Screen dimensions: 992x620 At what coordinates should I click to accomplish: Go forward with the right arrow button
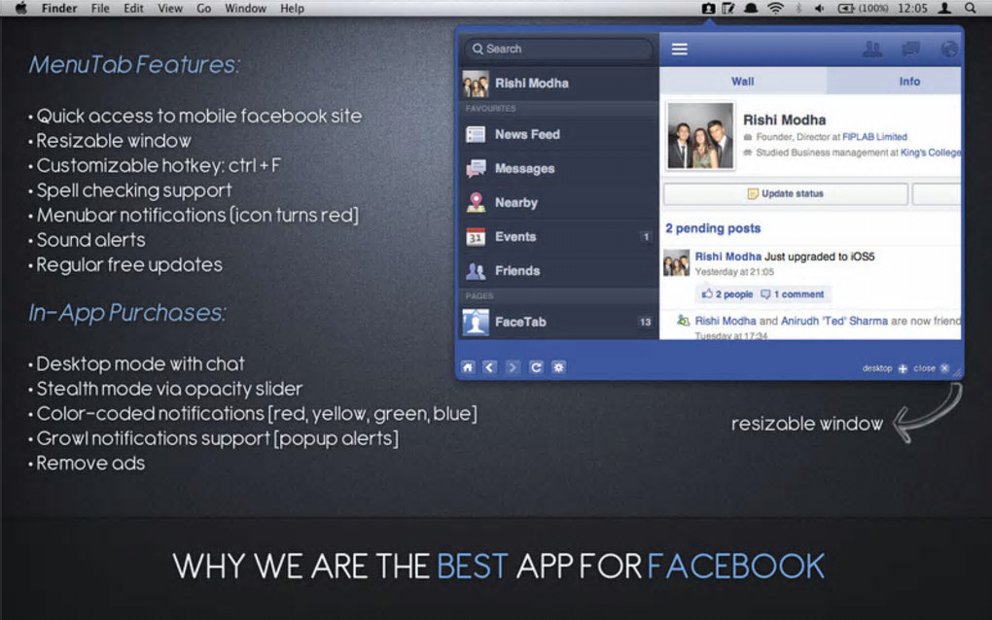tap(513, 367)
